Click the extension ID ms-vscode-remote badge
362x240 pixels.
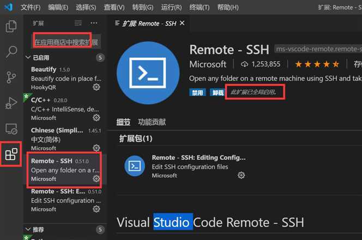[318, 49]
